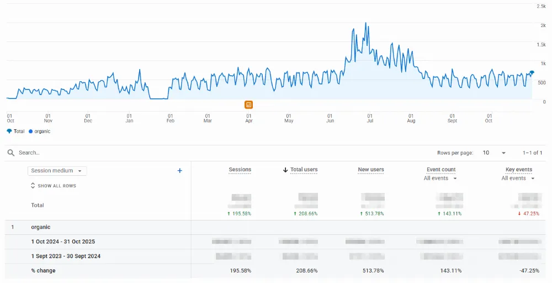The image size is (552, 283).
Task: Click the 208.66% total users change in bottom row
Action: point(306,271)
